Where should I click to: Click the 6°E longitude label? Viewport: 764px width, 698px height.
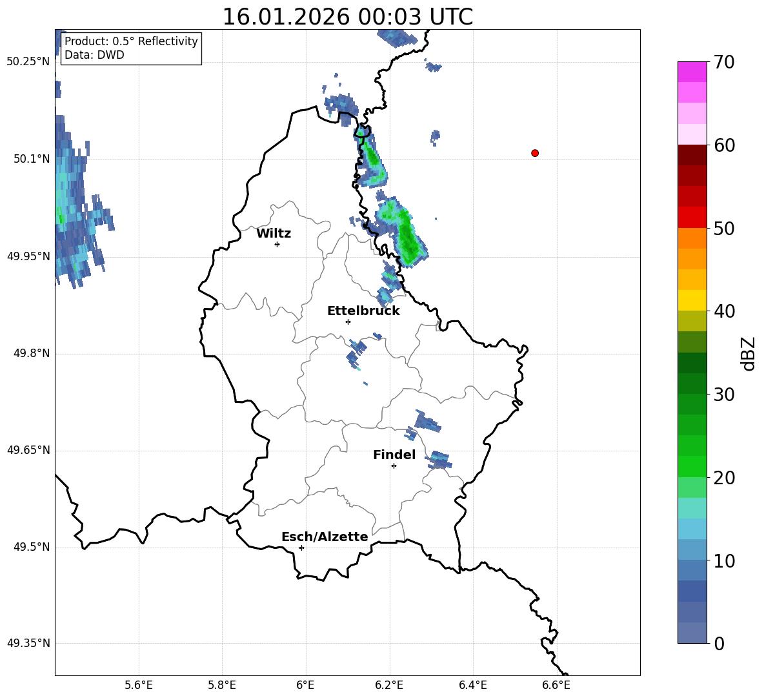305,685
